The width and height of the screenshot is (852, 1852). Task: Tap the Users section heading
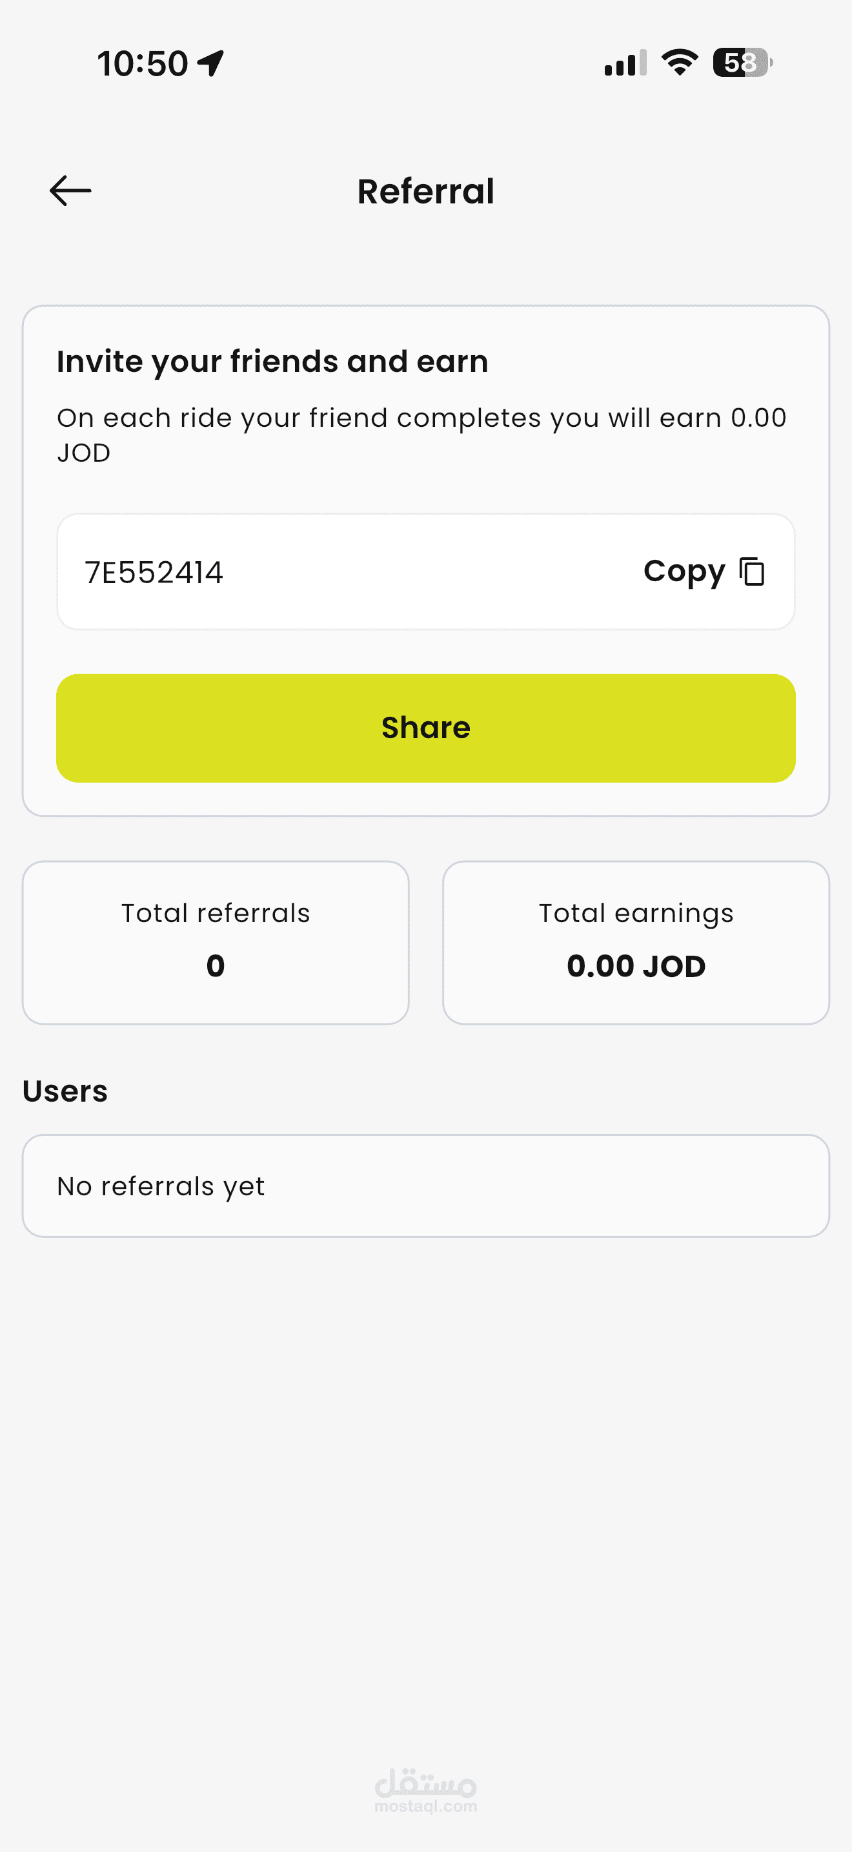click(65, 1091)
